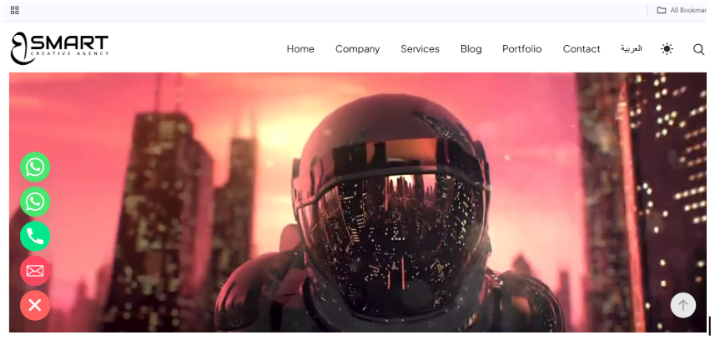715x340 pixels.
Task: Toggle light/dark mode with the sun icon
Action: [667, 49]
